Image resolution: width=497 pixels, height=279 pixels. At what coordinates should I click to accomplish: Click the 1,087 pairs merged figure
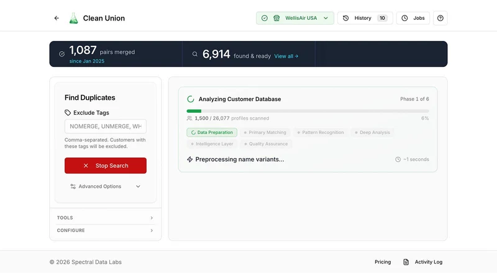click(x=83, y=50)
